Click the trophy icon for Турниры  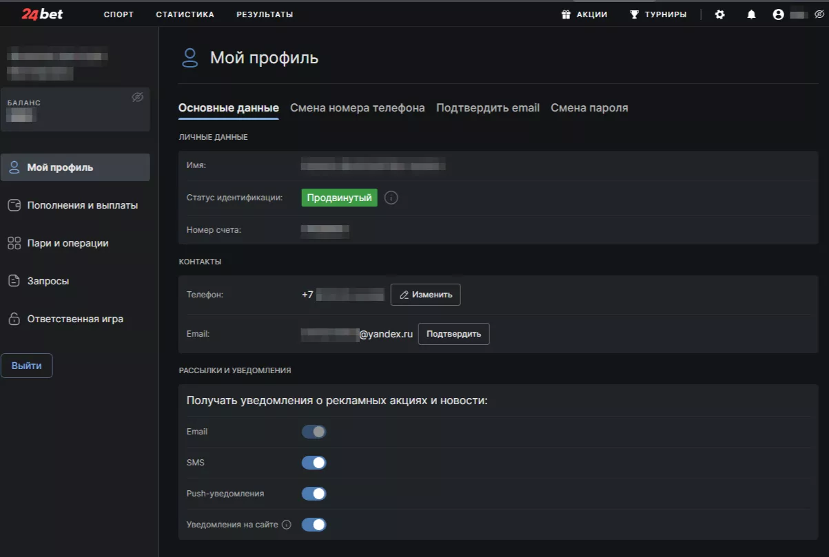pyautogui.click(x=635, y=14)
